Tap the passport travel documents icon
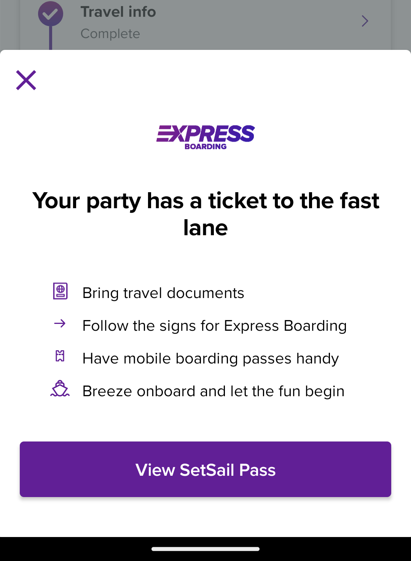The image size is (411, 561). pyautogui.click(x=60, y=291)
